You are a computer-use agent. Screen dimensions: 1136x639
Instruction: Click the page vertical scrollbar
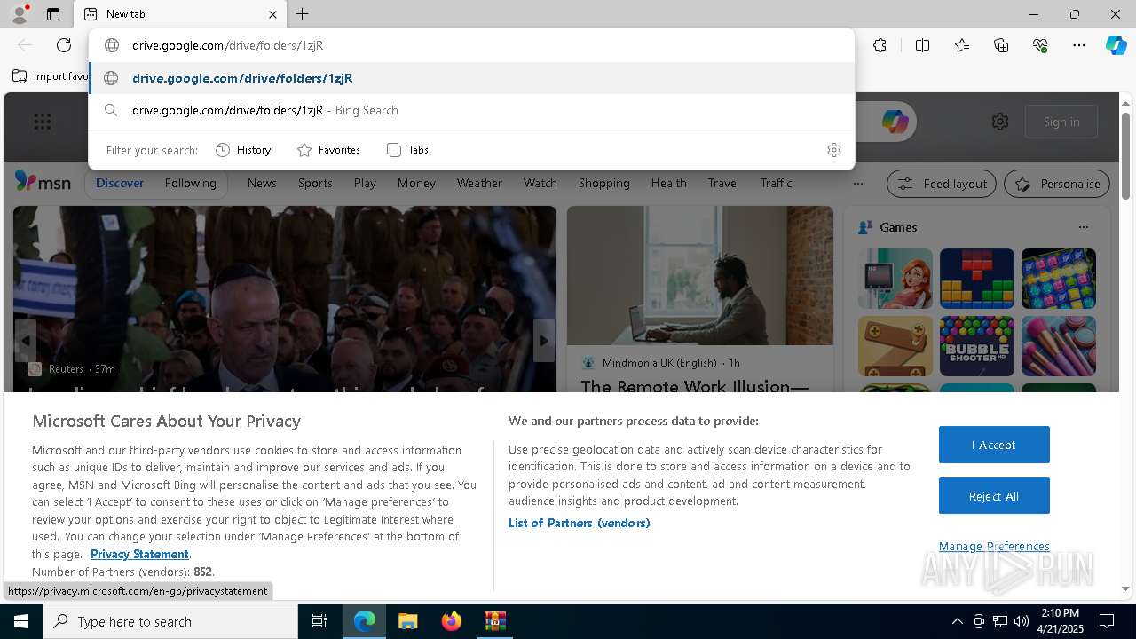click(x=1126, y=155)
